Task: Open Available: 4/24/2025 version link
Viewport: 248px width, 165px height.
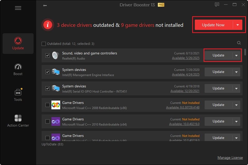Action: tap(186, 74)
